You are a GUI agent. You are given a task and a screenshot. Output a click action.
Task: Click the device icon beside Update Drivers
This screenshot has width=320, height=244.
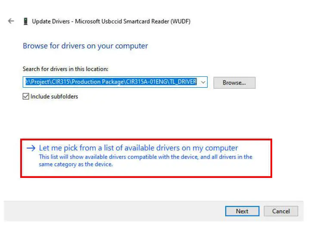[26, 21]
